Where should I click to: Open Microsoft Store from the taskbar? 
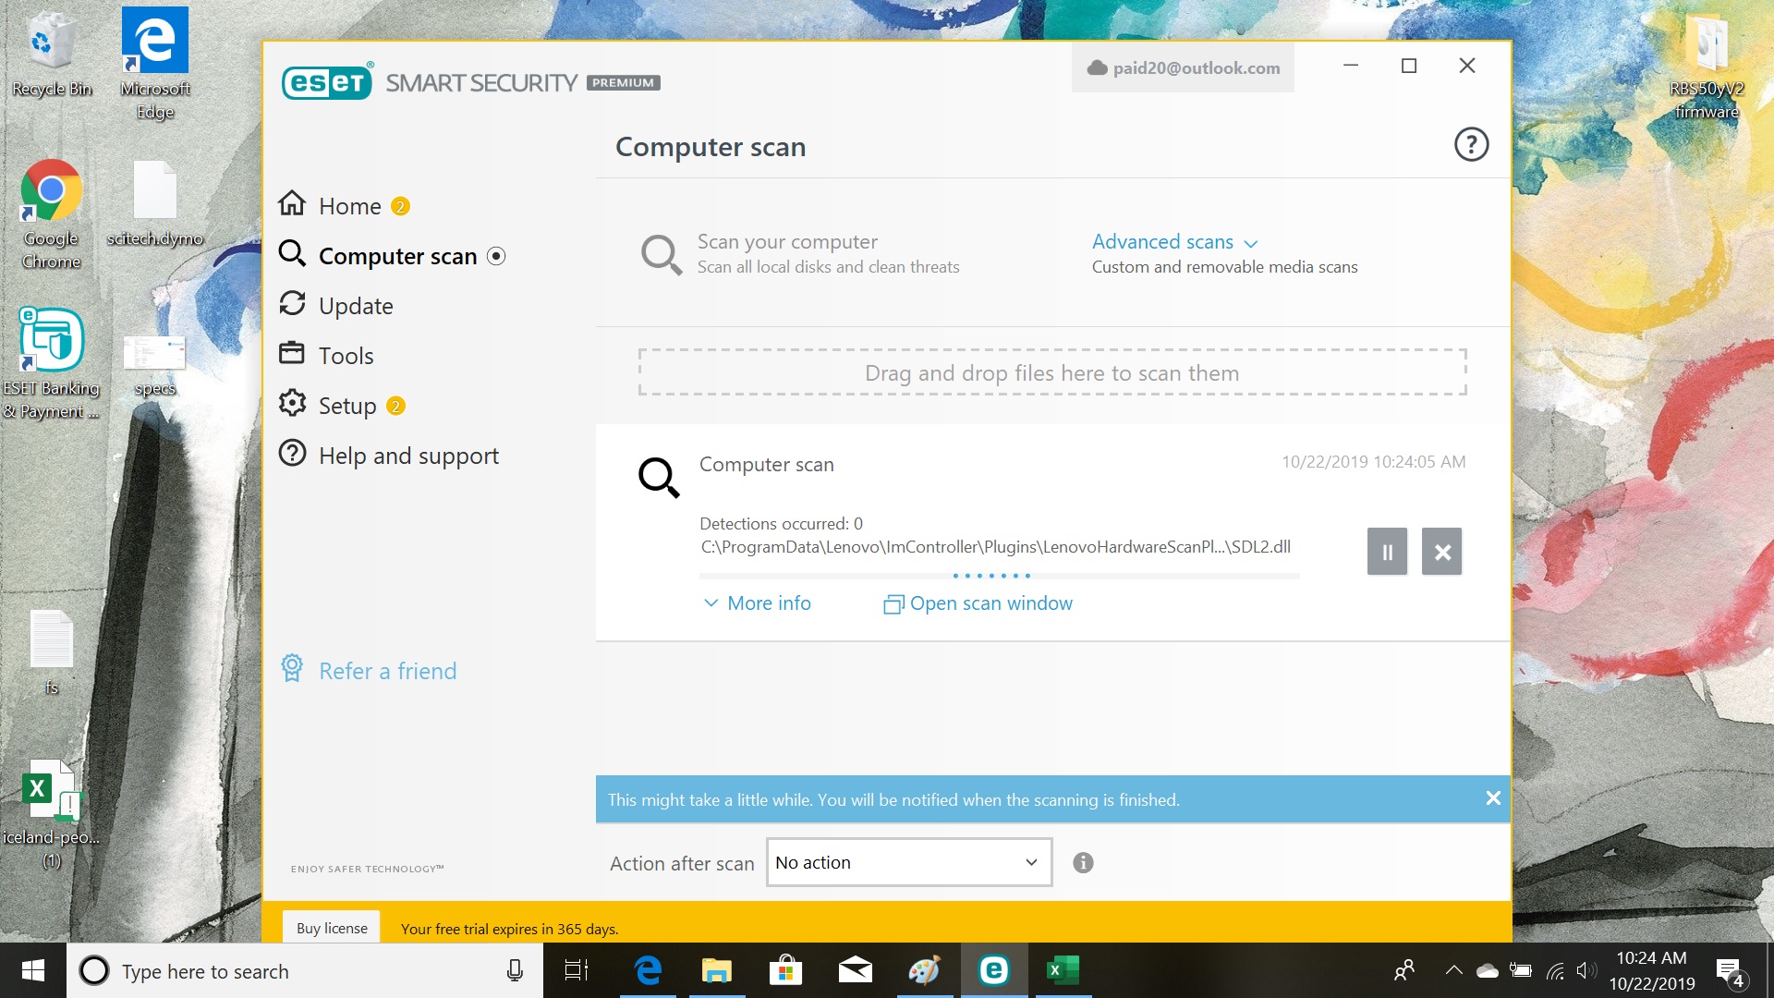[x=785, y=970]
